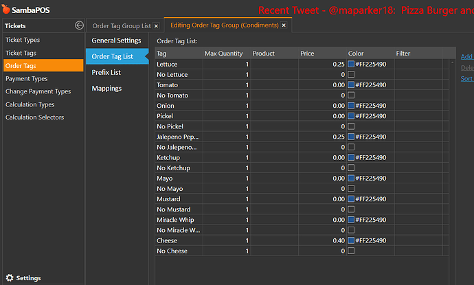
Task: Open the Mappings section
Action: [x=106, y=88]
